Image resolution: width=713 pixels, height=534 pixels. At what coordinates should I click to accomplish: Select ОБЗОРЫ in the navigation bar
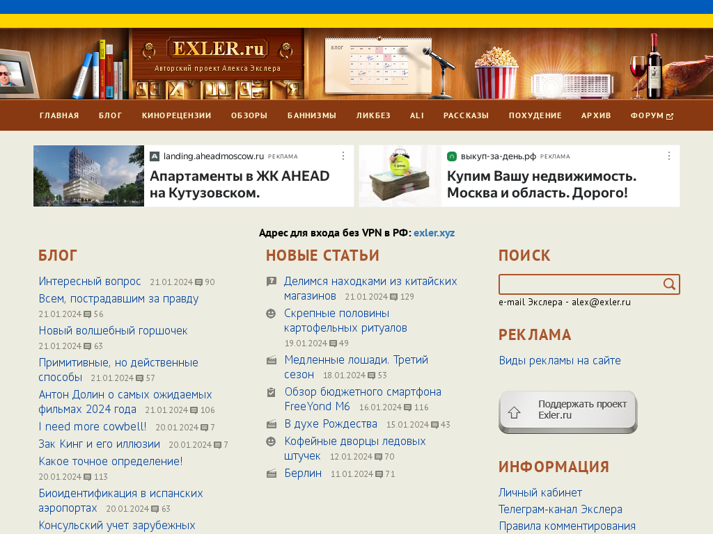click(x=249, y=115)
